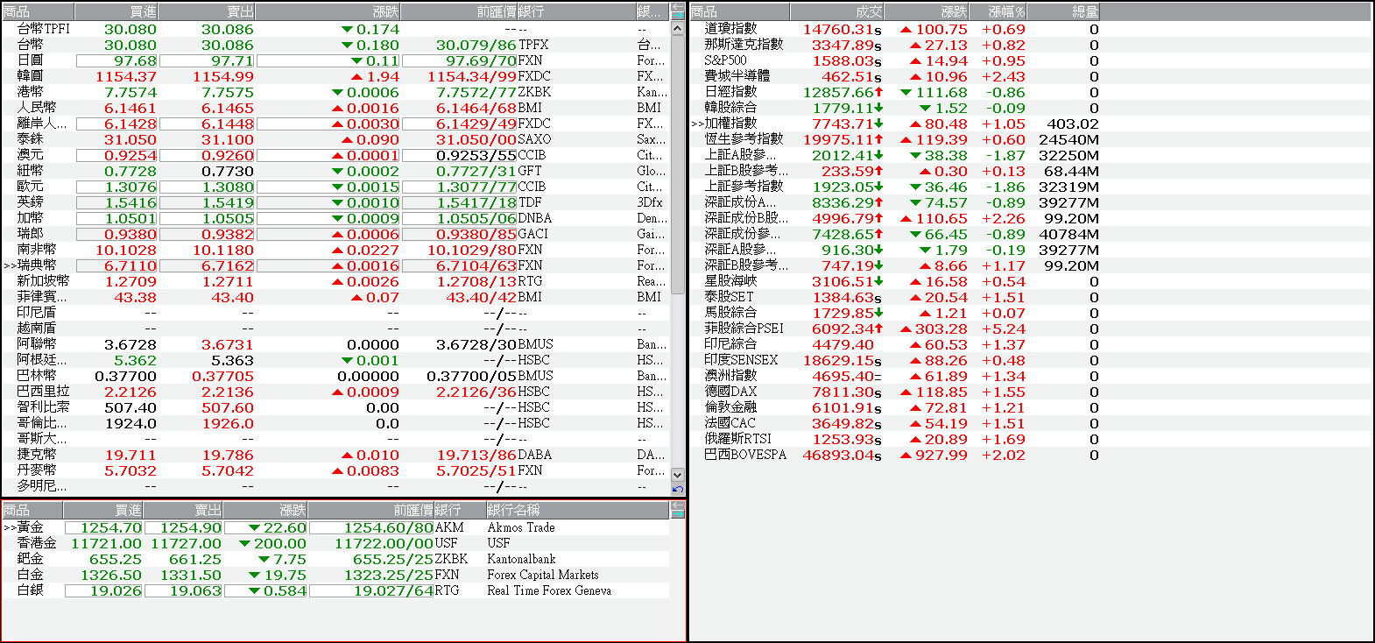Image resolution: width=1375 pixels, height=643 pixels.
Task: Select the 澳元 currency row
Action: coord(335,155)
